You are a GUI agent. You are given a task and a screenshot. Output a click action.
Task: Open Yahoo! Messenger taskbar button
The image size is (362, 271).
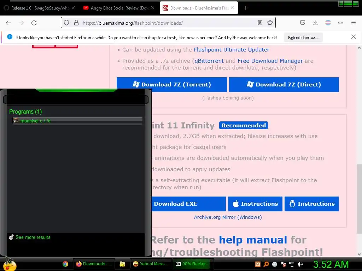point(151,264)
